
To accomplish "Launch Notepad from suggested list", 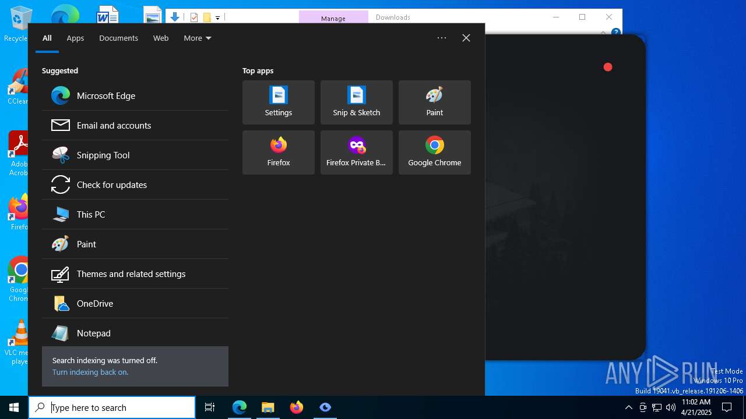I will (135, 333).
